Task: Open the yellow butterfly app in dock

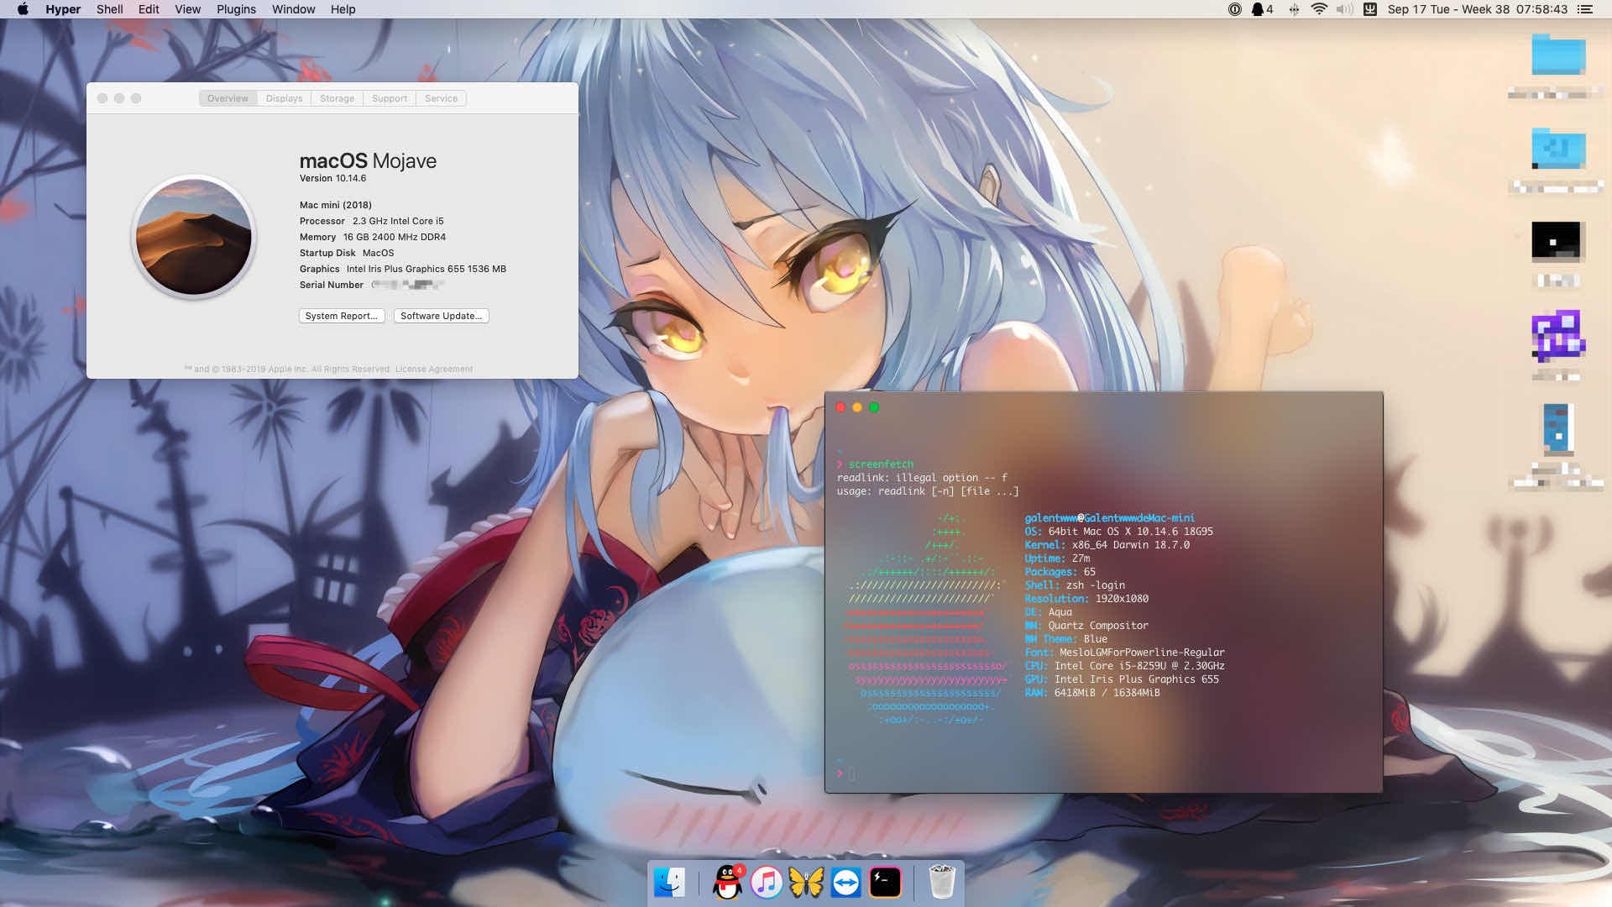Action: click(x=806, y=883)
